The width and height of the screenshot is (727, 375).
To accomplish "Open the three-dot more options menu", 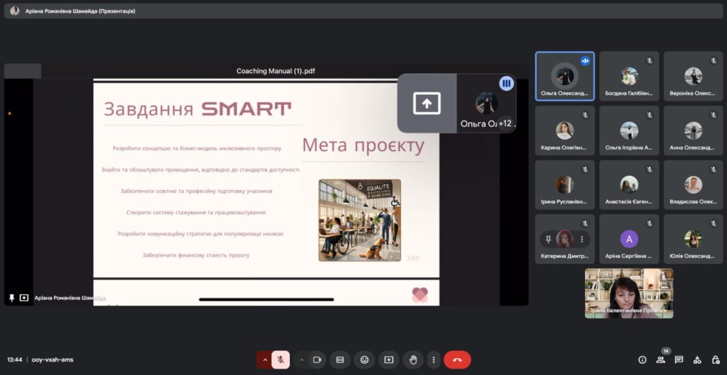I will coord(433,359).
